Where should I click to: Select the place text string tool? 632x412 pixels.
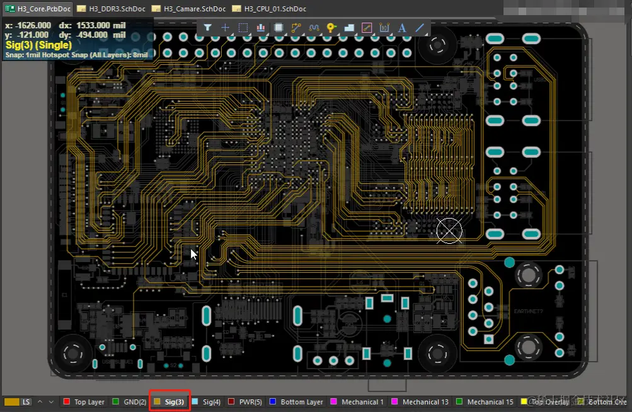click(402, 28)
